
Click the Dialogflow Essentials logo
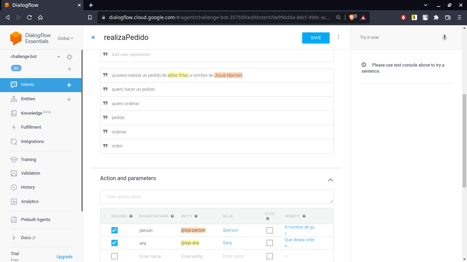click(30, 38)
